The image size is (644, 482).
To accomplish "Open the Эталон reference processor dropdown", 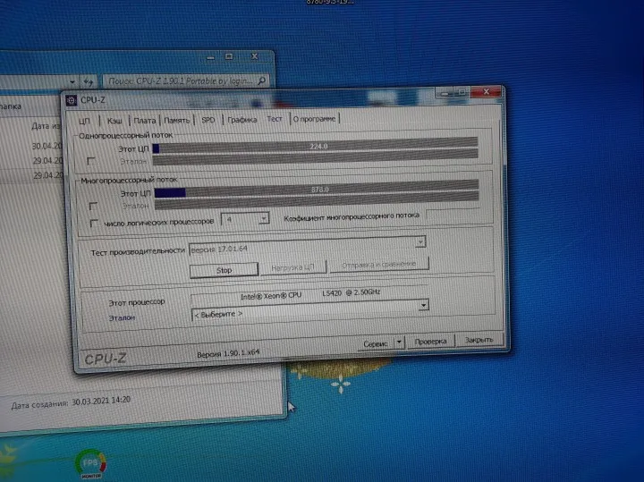I will pos(423,305).
